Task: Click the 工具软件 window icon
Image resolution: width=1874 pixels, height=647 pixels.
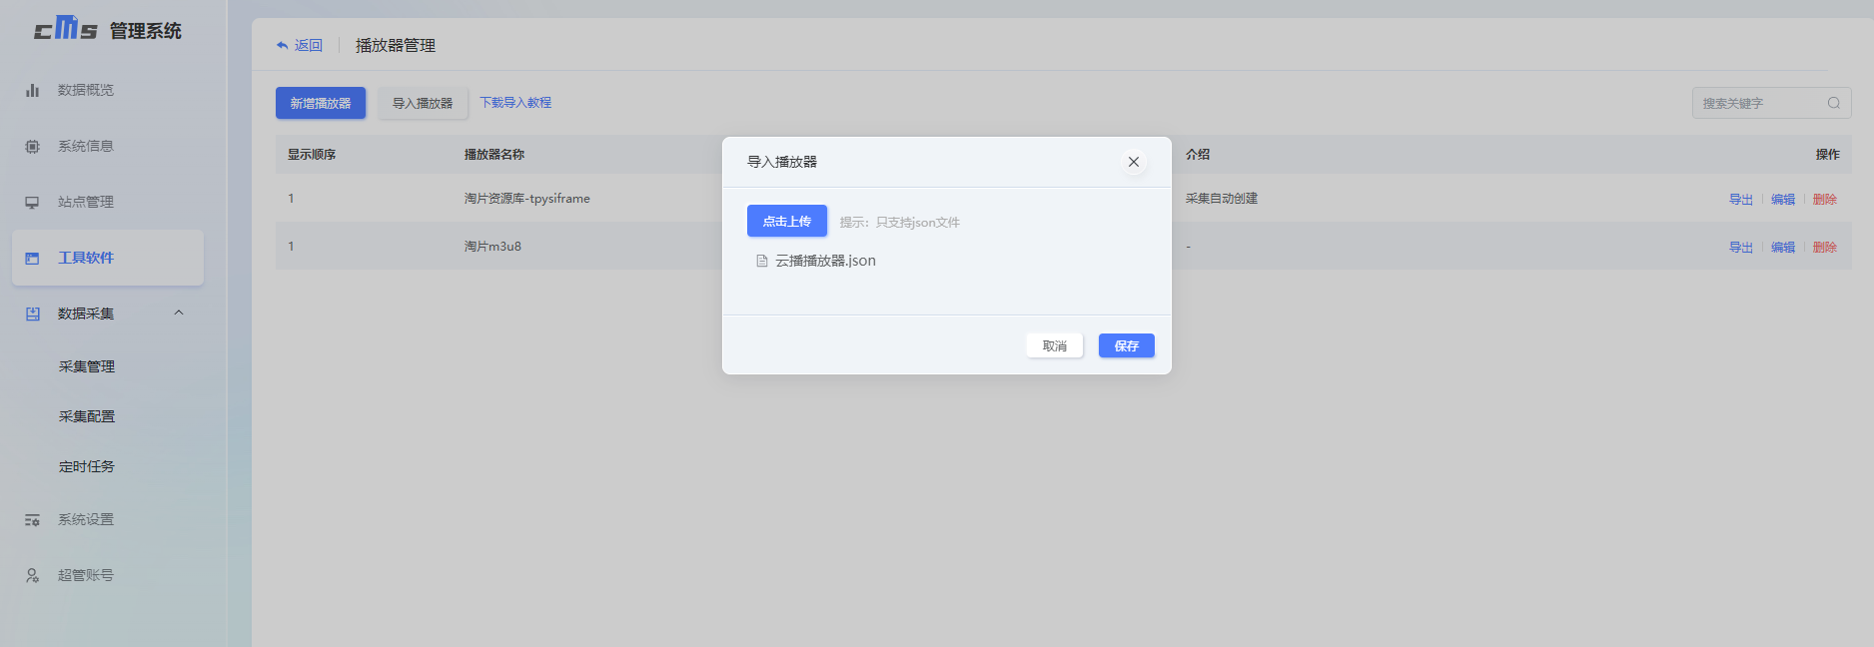Action: 32,258
